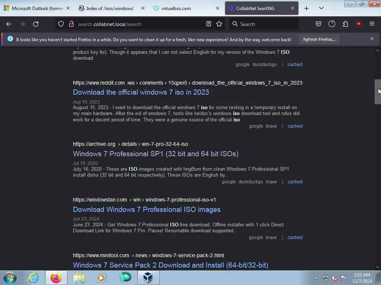Expand options menu for archive.org result
This screenshot has width=381, height=285.
(x=282, y=182)
